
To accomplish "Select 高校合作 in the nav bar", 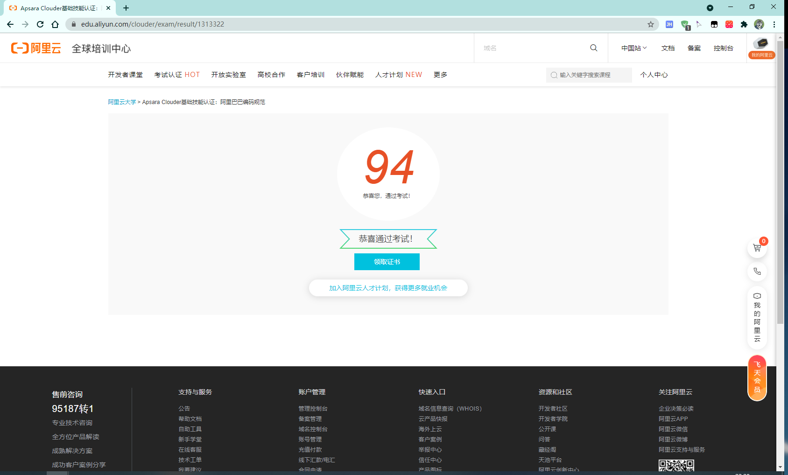I will click(x=271, y=75).
